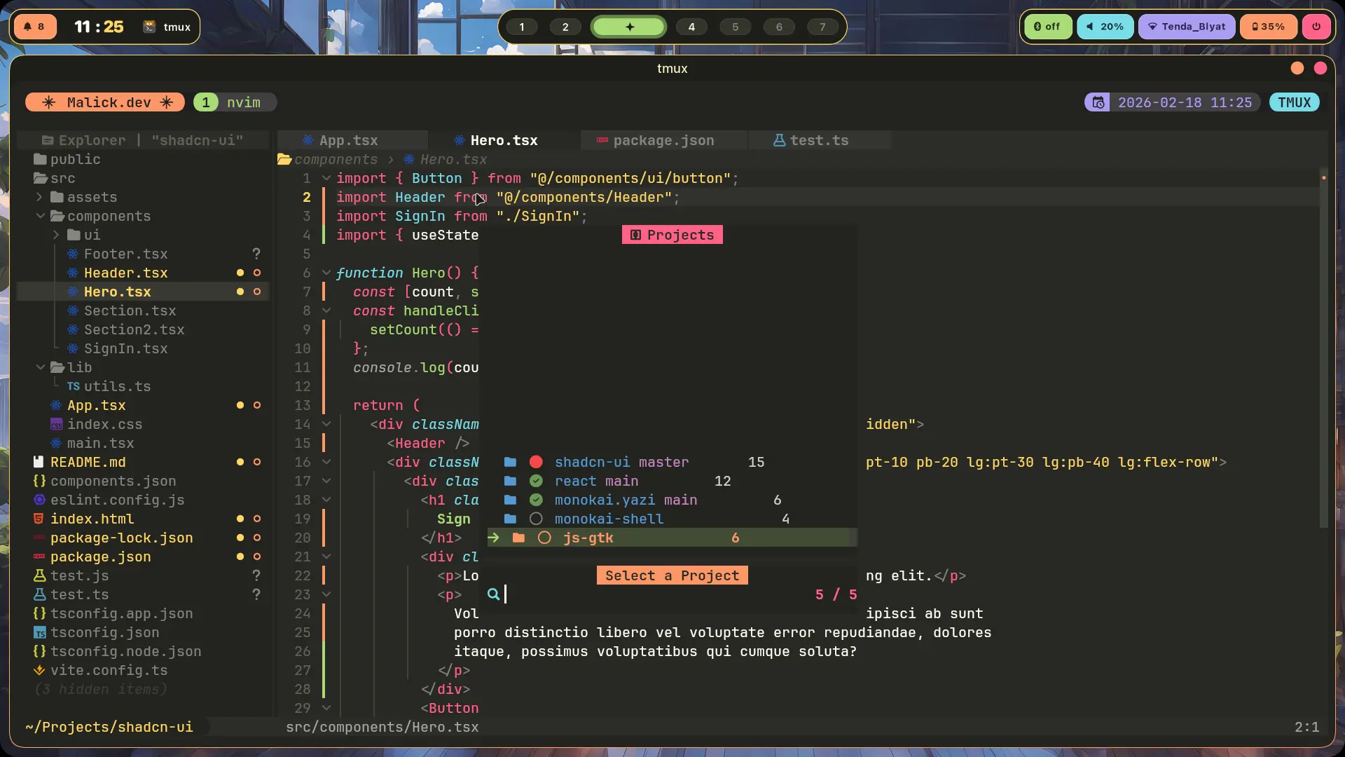This screenshot has height=757, width=1345.
Task: Click the ESLint icon beside eslint.config.js
Action: coord(39,500)
